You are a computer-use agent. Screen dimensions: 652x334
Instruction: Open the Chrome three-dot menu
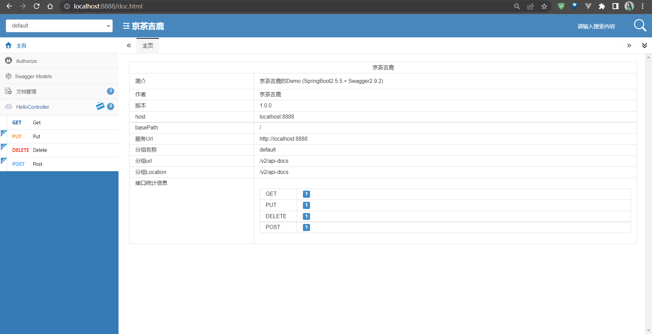tap(642, 6)
